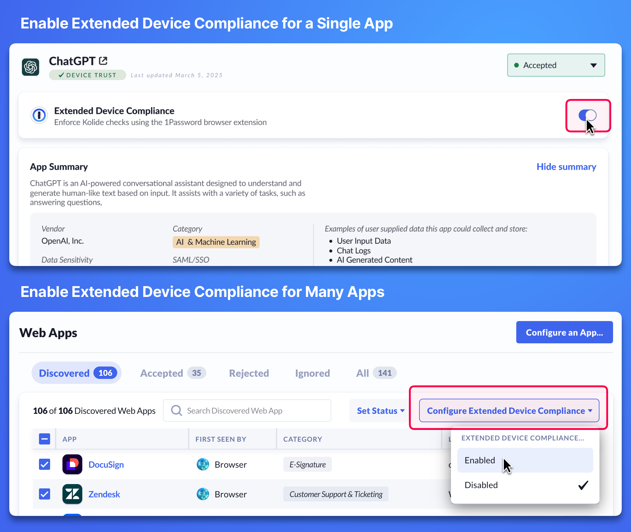
Task: Uncheck the DocuSign row checkbox
Action: 45,464
